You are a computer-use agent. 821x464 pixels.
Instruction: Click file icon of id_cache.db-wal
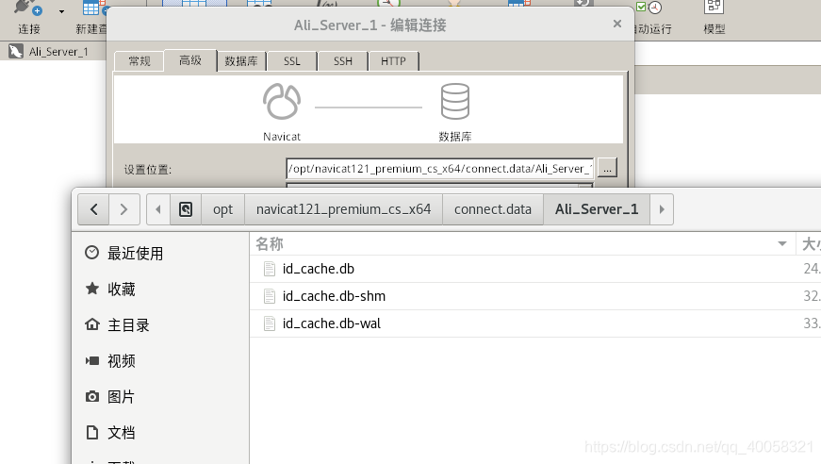(x=270, y=323)
